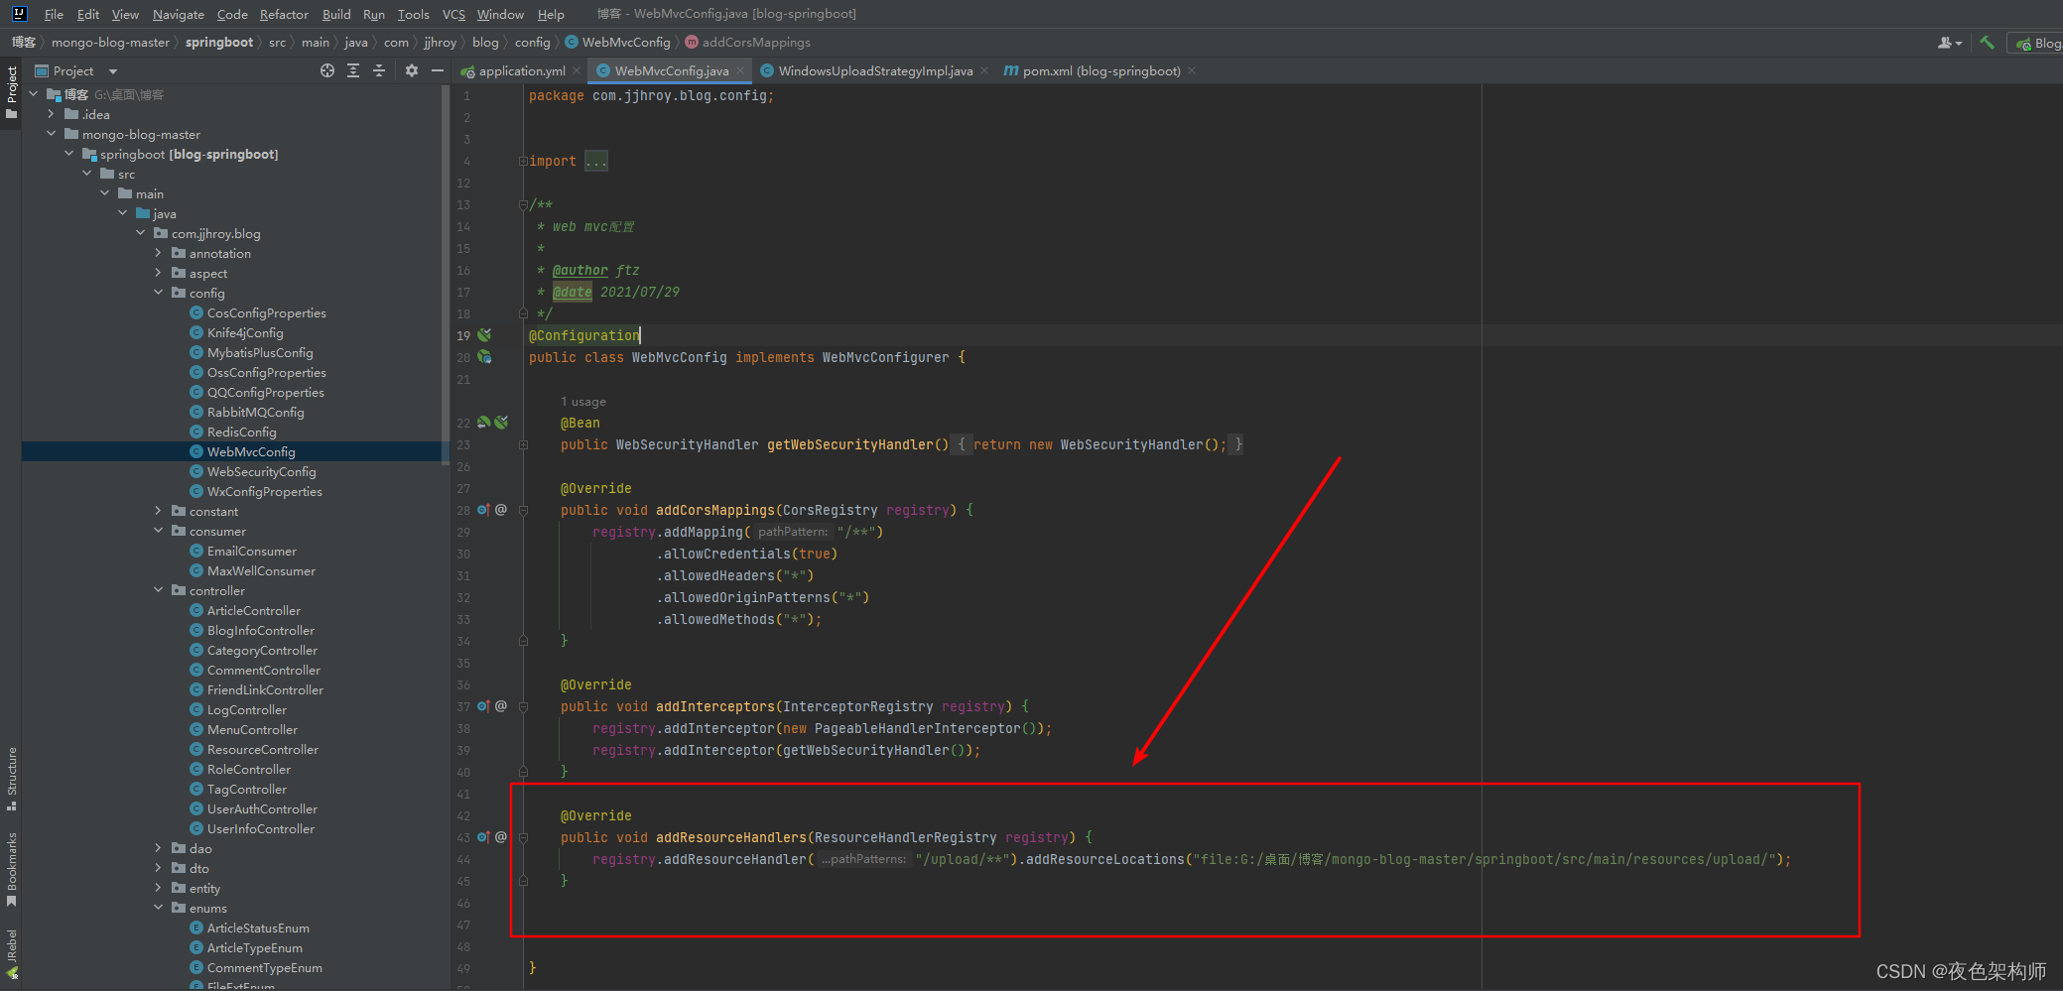Screen dimensions: 2063x991
Task: Click Select Opened File locate icon
Action: point(327,70)
